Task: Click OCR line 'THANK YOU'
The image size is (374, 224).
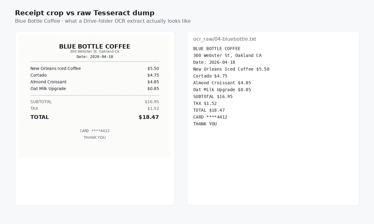Action: (x=205, y=124)
